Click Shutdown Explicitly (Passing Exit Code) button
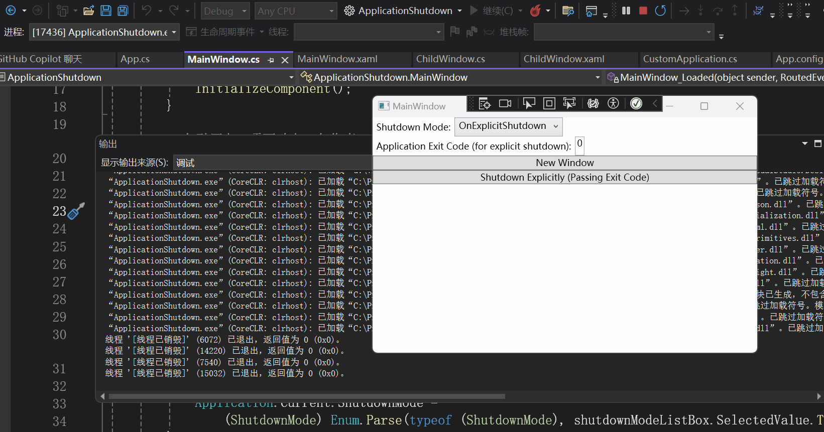The width and height of the screenshot is (824, 432). point(565,177)
